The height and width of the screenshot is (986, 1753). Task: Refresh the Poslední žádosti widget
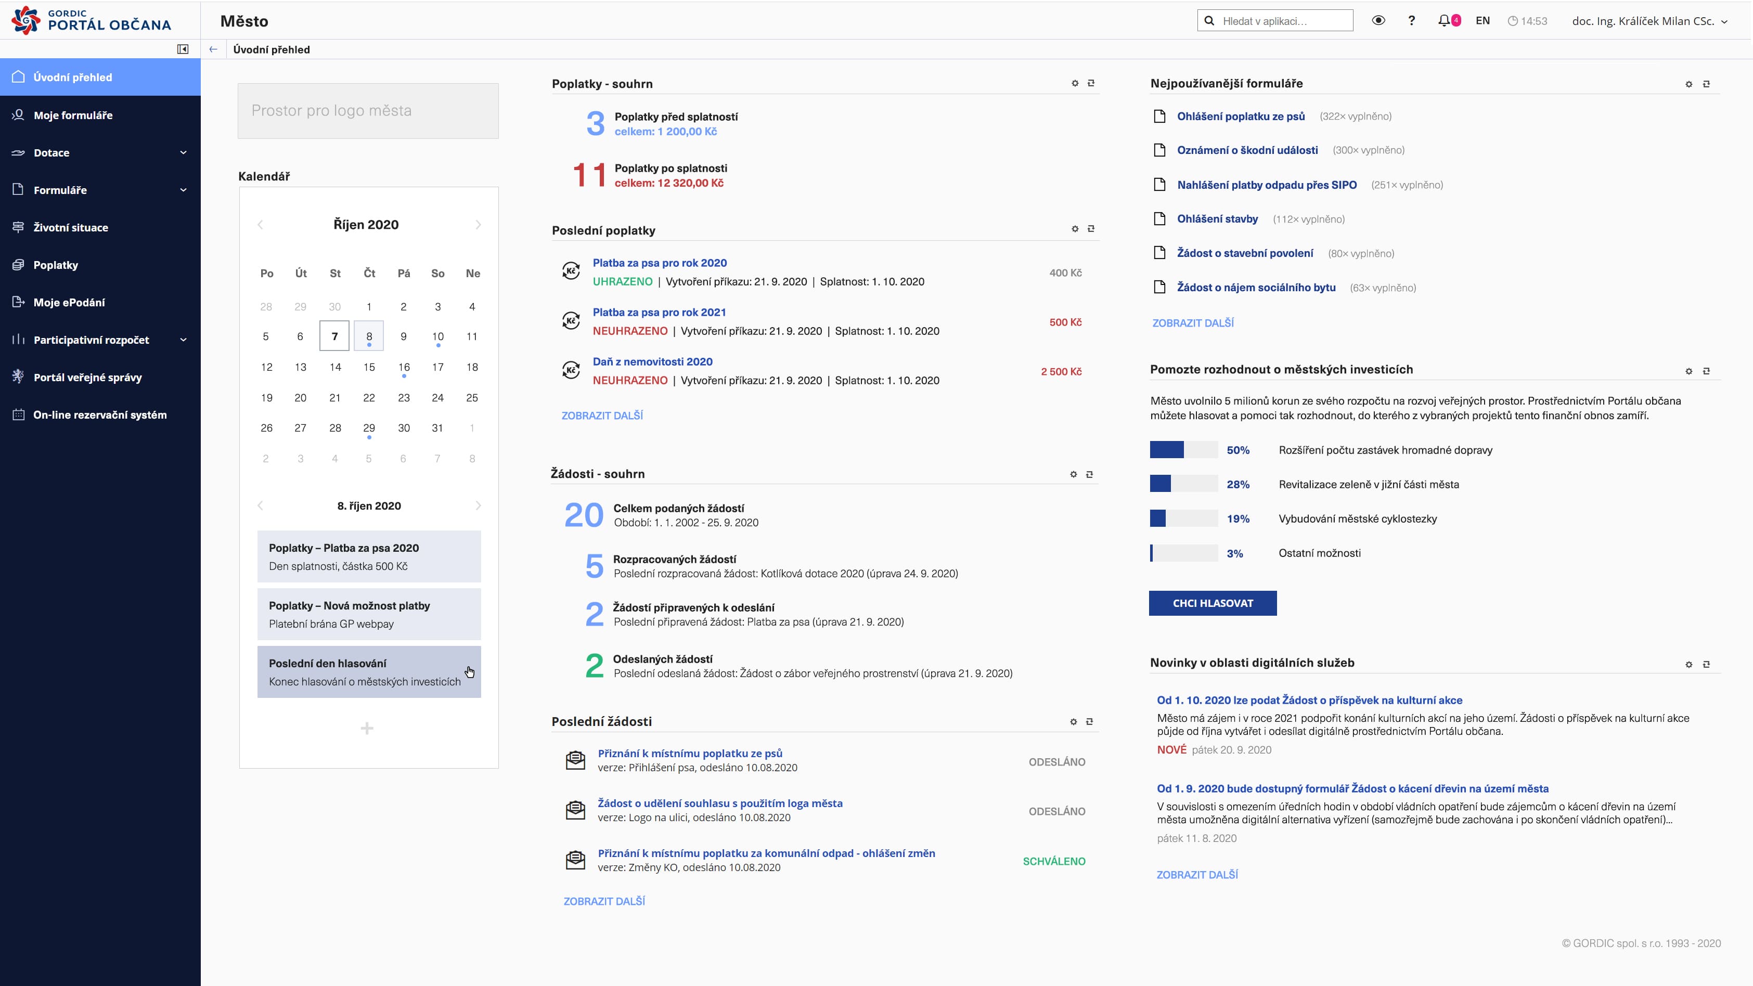click(x=1089, y=721)
